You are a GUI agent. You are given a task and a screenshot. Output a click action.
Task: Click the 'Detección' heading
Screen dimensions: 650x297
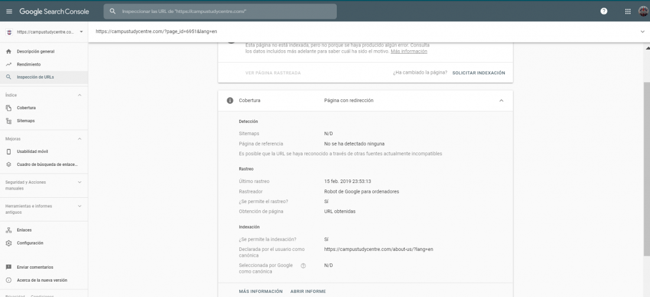[248, 122]
